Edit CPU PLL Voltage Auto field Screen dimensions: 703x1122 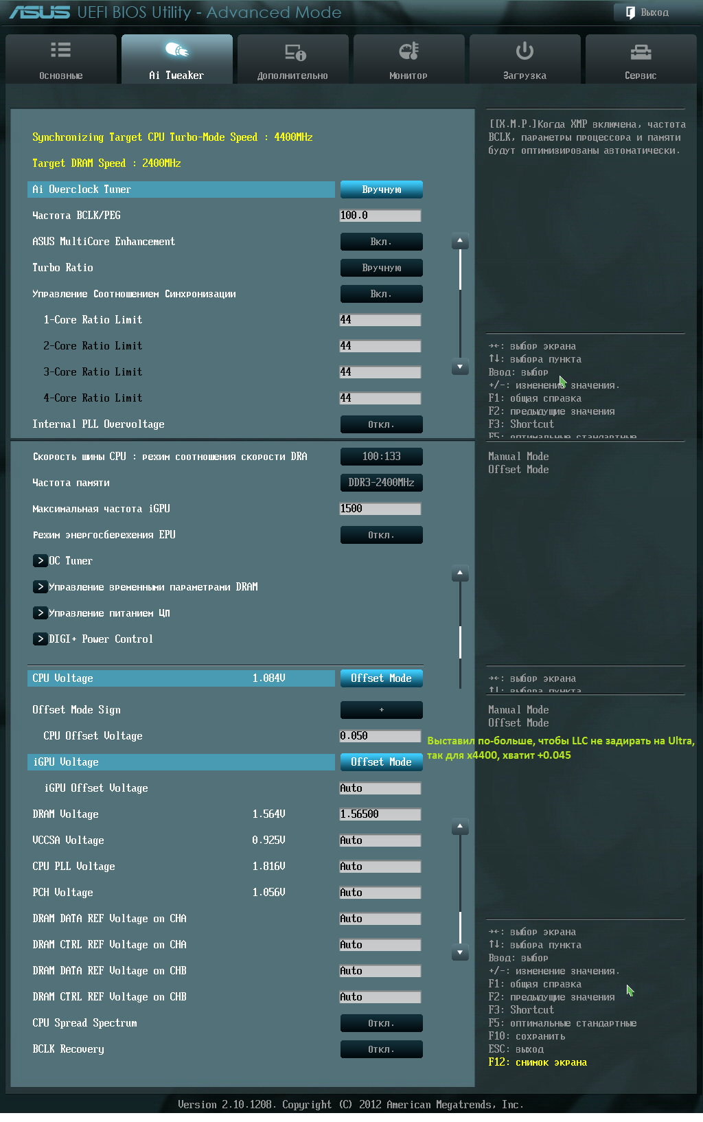click(380, 867)
